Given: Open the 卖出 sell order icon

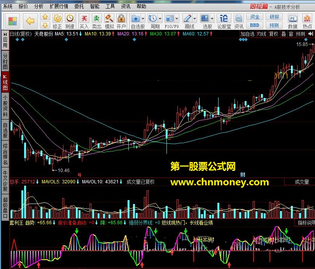Looking at the screenshot, I should [96, 21].
